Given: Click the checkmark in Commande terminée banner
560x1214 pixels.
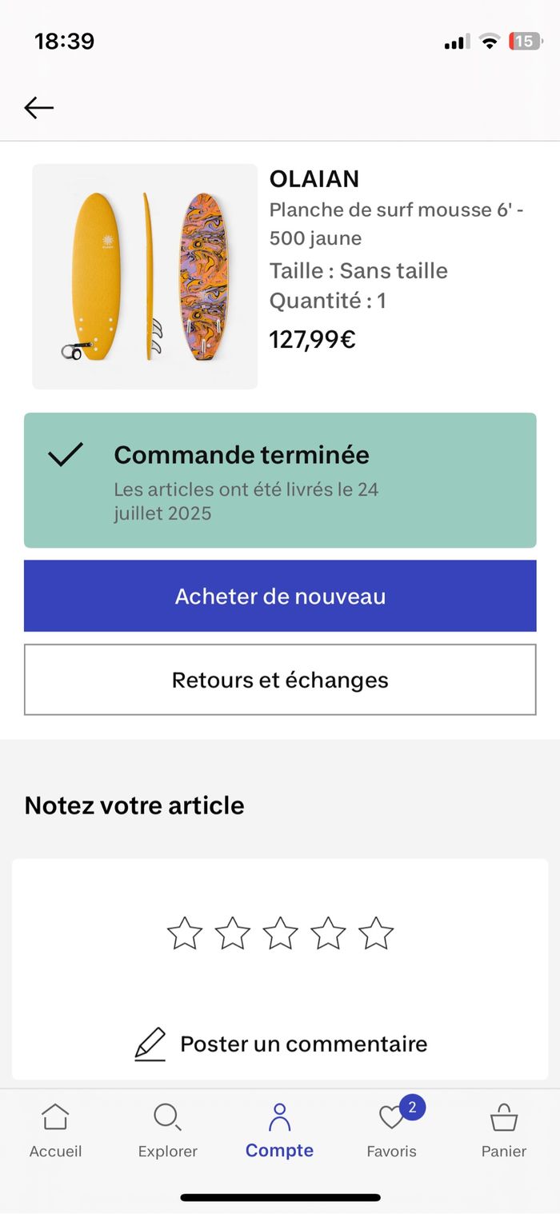Looking at the screenshot, I should (65, 455).
